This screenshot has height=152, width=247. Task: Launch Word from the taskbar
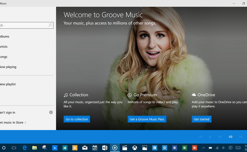click(x=175, y=148)
